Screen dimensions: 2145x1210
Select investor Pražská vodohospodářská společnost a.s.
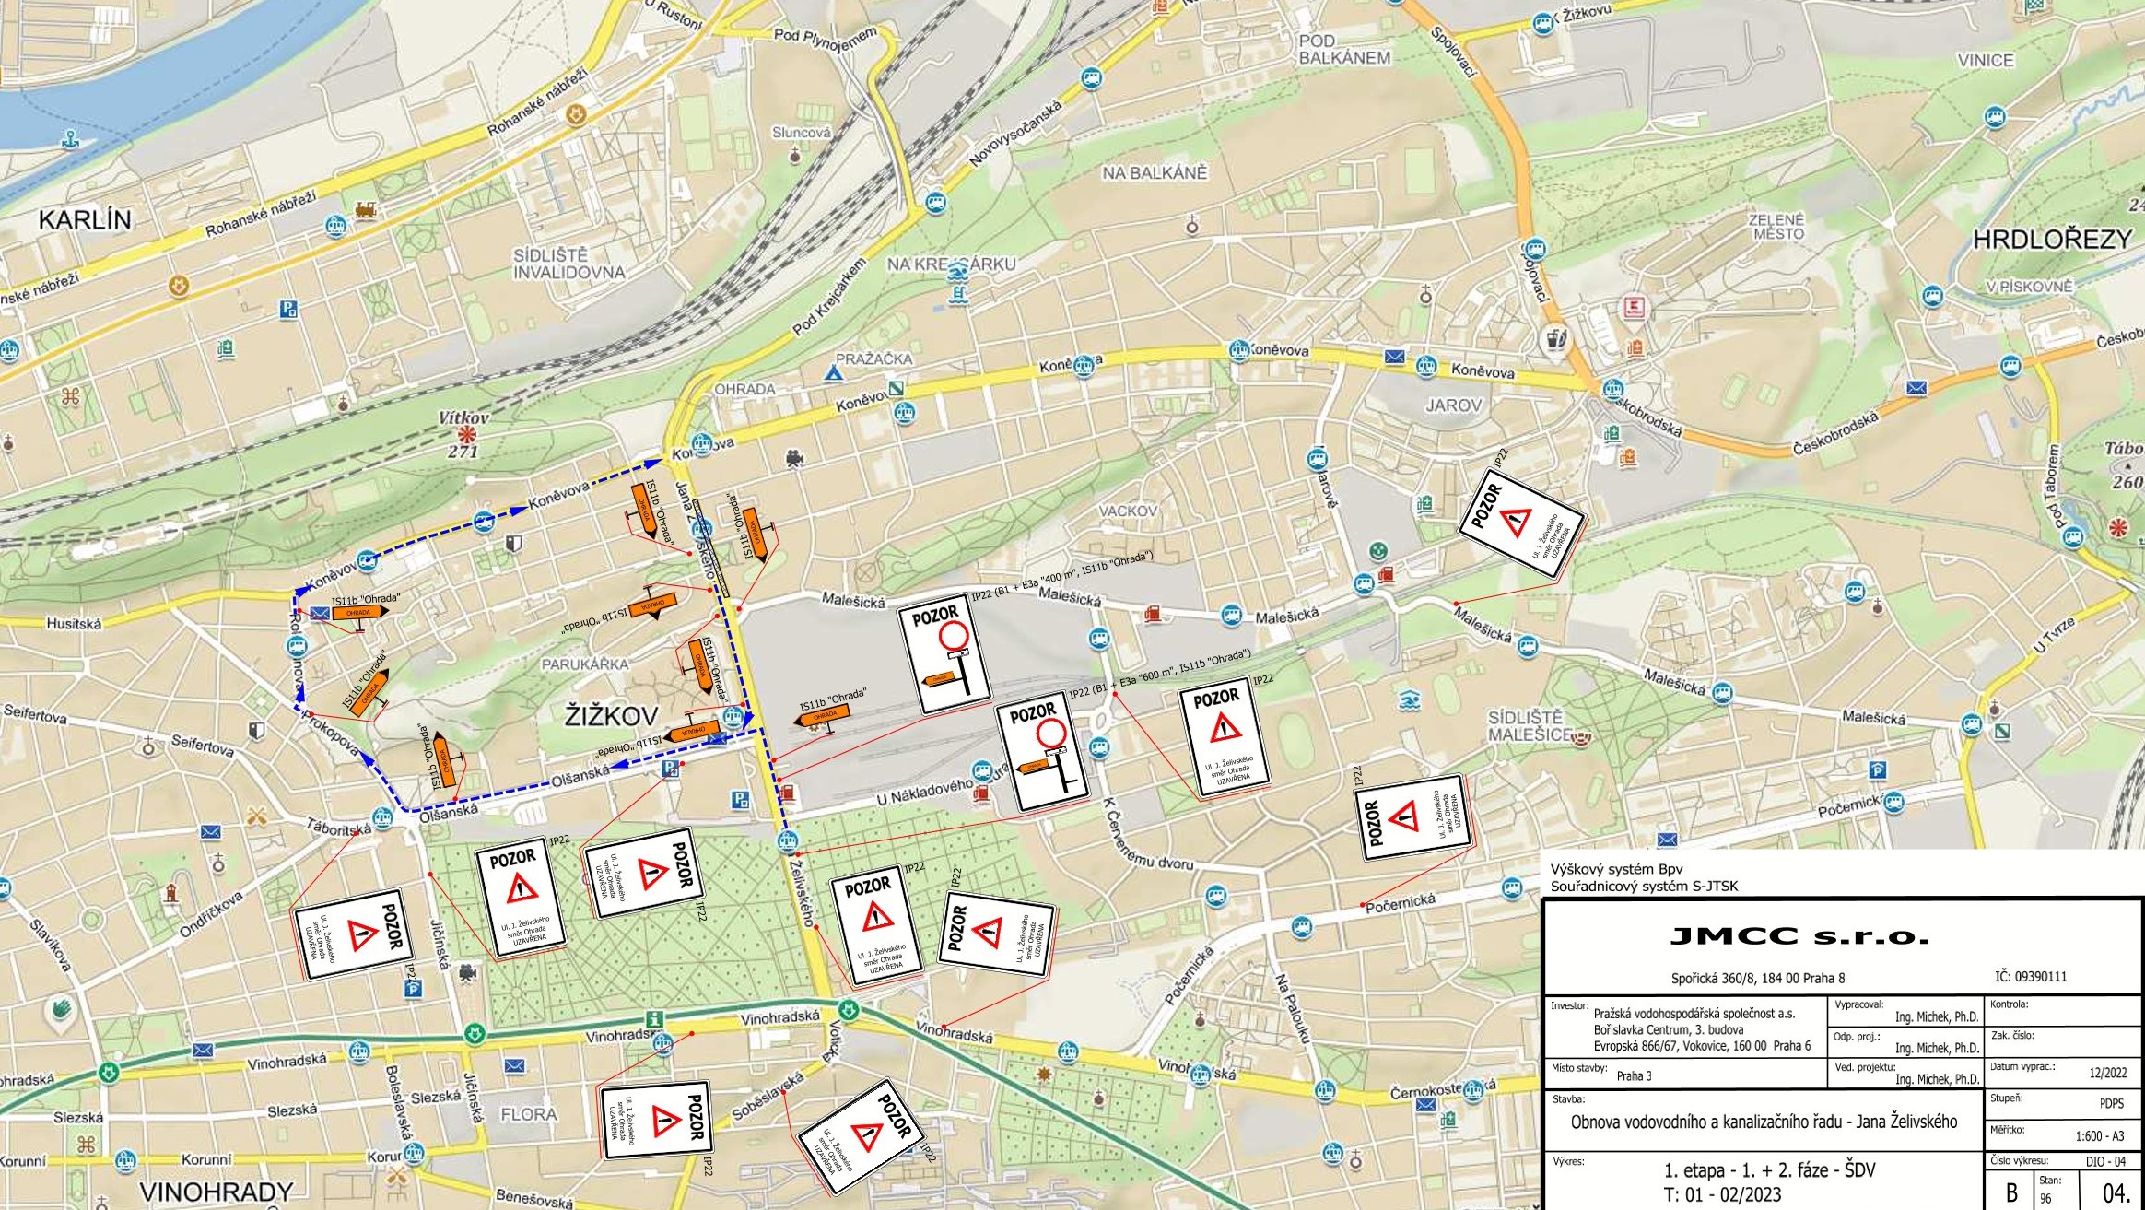pos(1694,1013)
